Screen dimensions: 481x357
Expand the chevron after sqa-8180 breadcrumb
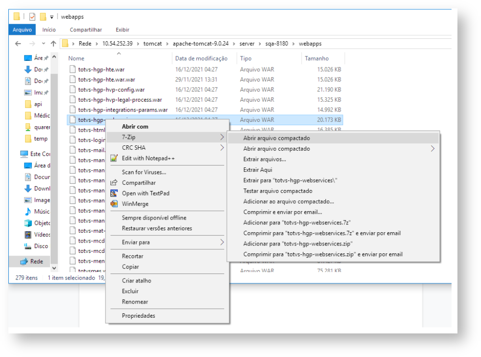tap(294, 44)
